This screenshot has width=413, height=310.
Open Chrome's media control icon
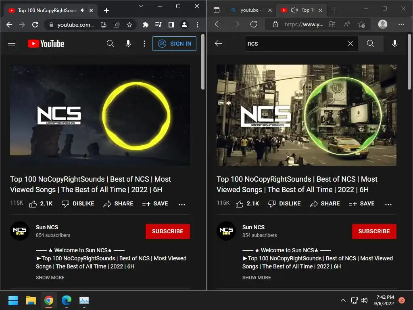[x=158, y=25]
